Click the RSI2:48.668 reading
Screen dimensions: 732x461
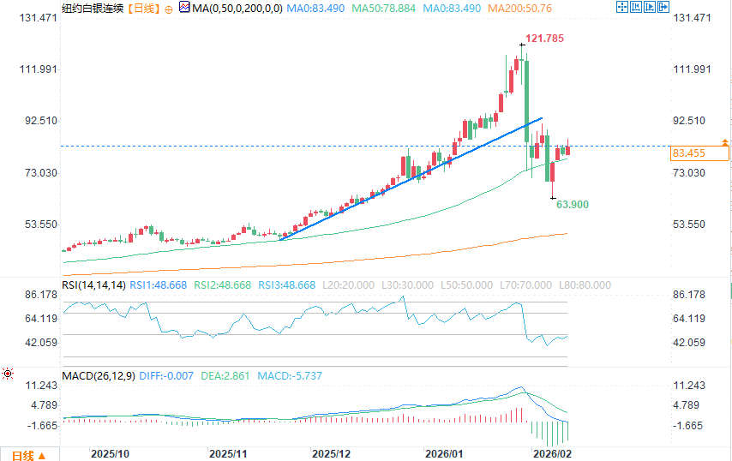pyautogui.click(x=223, y=285)
